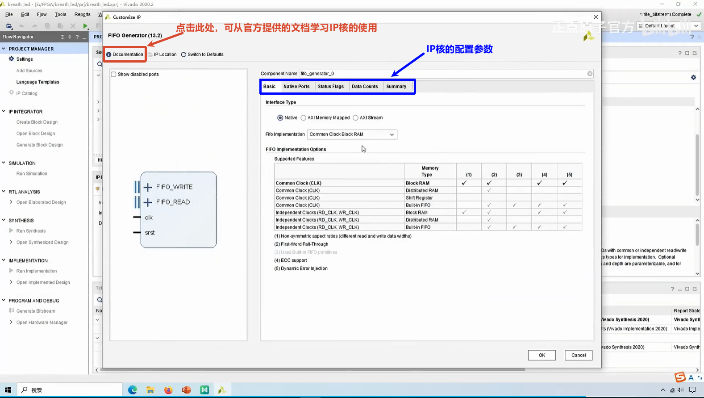Open the File menu
This screenshot has width=704, height=398.
click(x=9, y=14)
